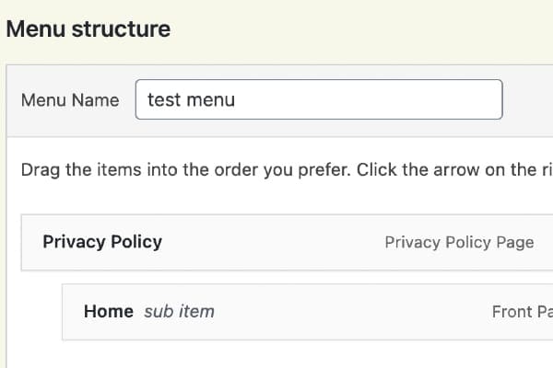The width and height of the screenshot is (553, 368).
Task: Select the Privacy Policy menu item title
Action: [102, 242]
